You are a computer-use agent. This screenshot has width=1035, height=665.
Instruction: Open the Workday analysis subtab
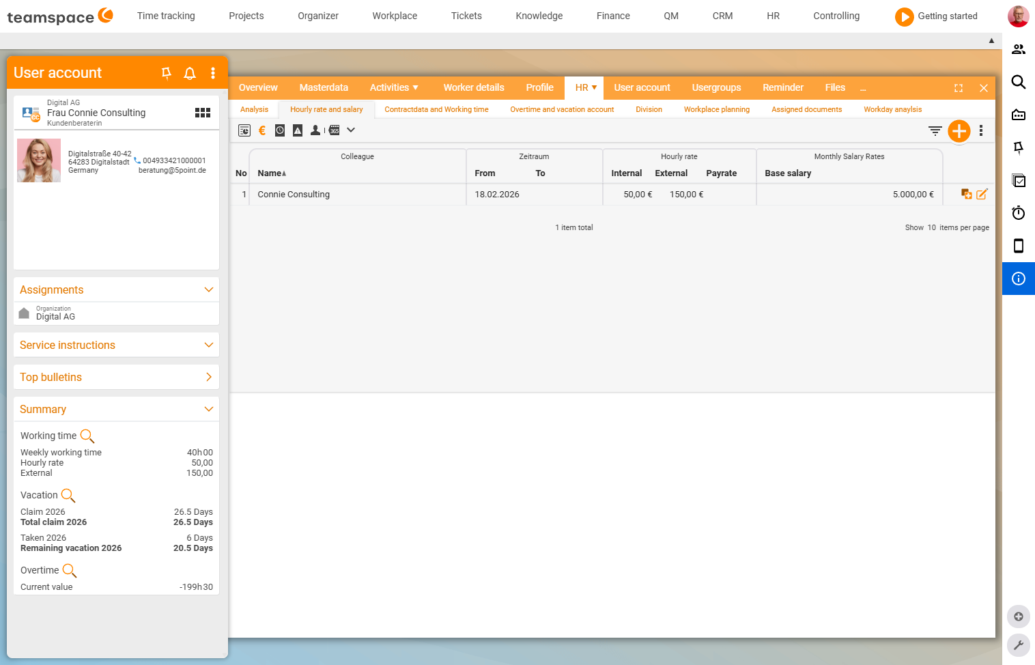pyautogui.click(x=892, y=109)
